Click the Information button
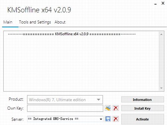The width and height of the screenshot is (167, 125). tap(143, 100)
